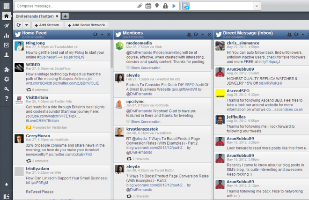Close the DiviFernando (Twitter) tab
Viewport: 309px width, 200px height.
(x=57, y=16)
